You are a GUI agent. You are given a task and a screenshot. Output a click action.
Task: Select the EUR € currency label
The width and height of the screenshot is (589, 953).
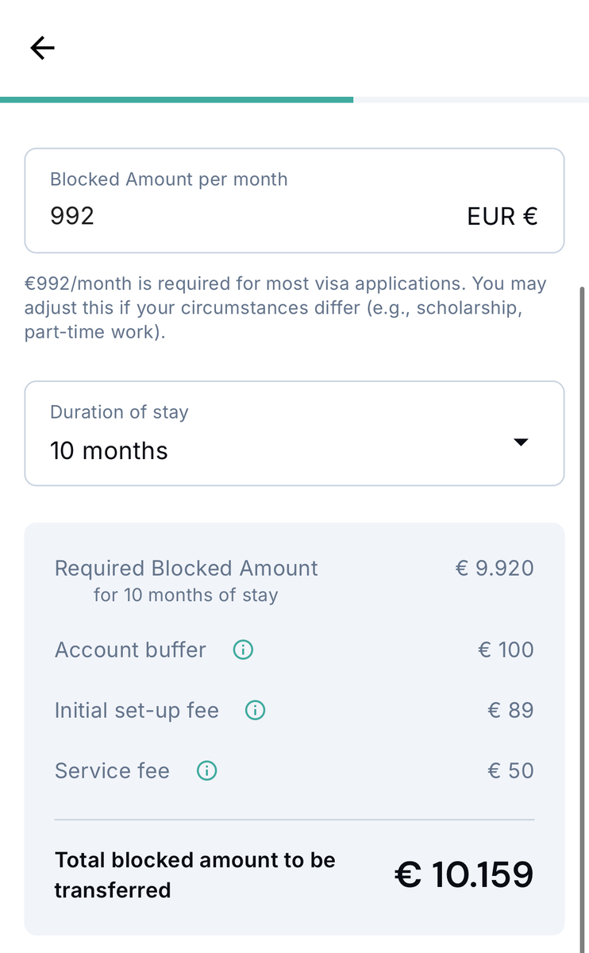pos(502,216)
